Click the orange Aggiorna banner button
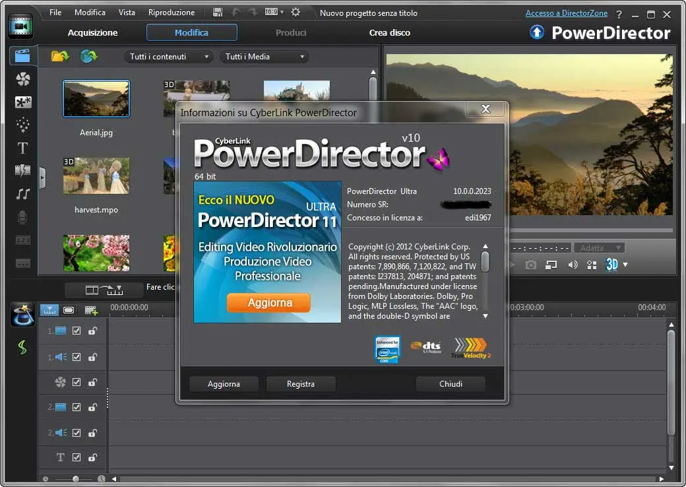 tap(268, 303)
